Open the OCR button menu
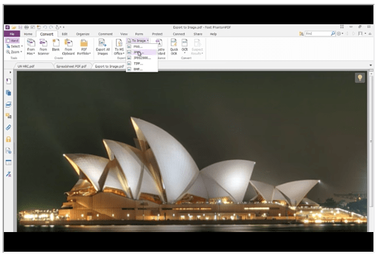This screenshot has height=255, width=378. (185, 47)
